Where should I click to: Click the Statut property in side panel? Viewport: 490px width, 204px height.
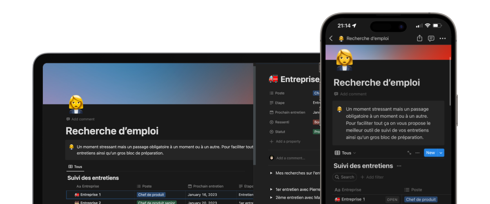(x=278, y=132)
